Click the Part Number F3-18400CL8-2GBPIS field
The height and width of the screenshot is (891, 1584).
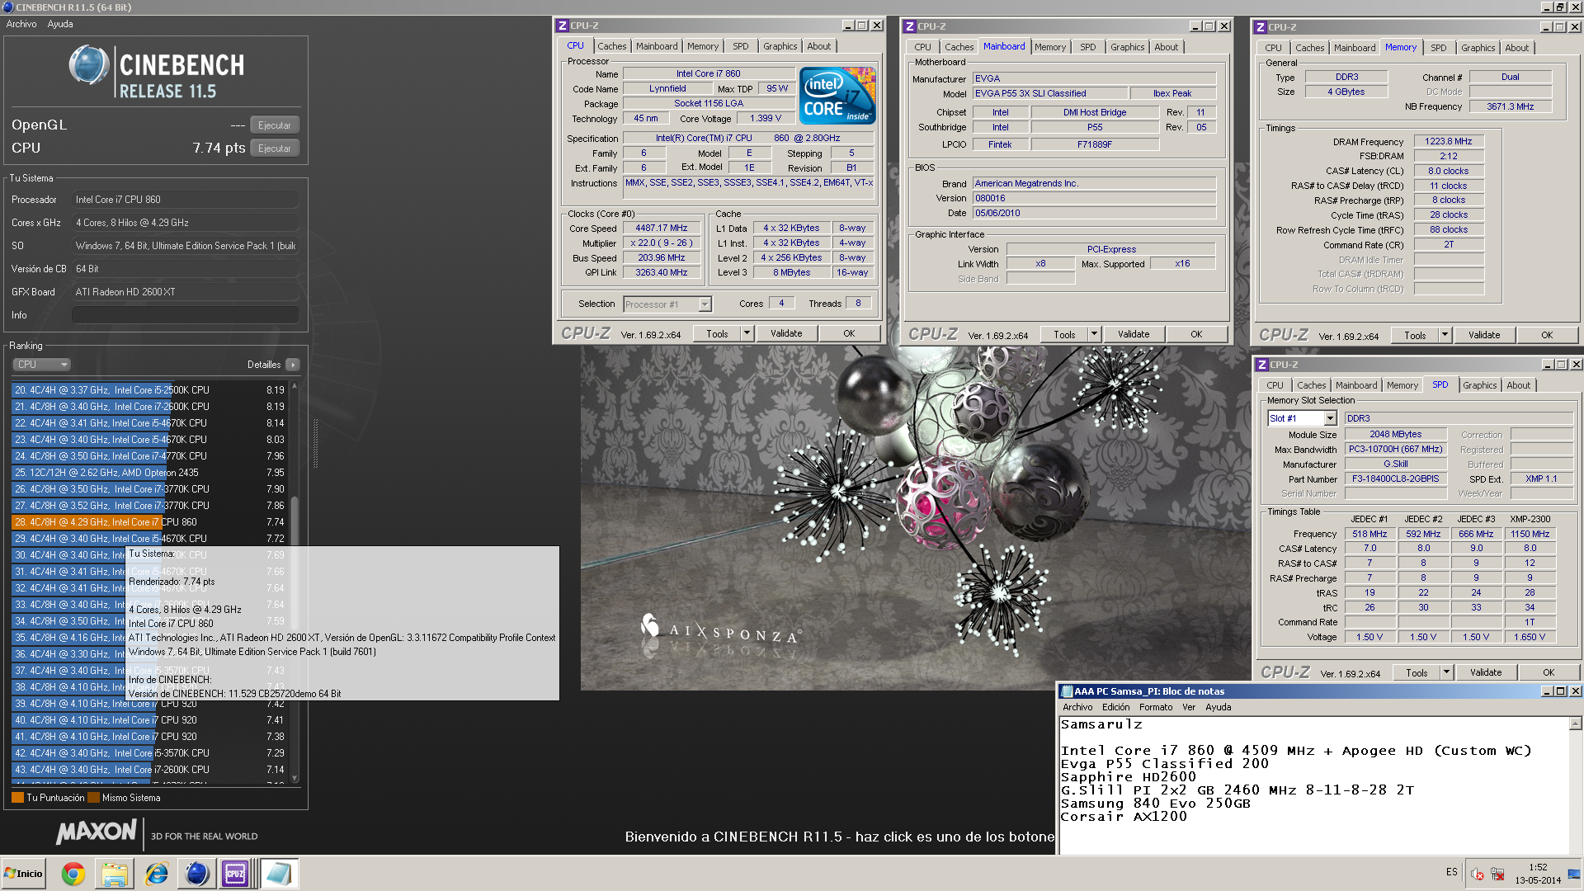(x=1395, y=479)
